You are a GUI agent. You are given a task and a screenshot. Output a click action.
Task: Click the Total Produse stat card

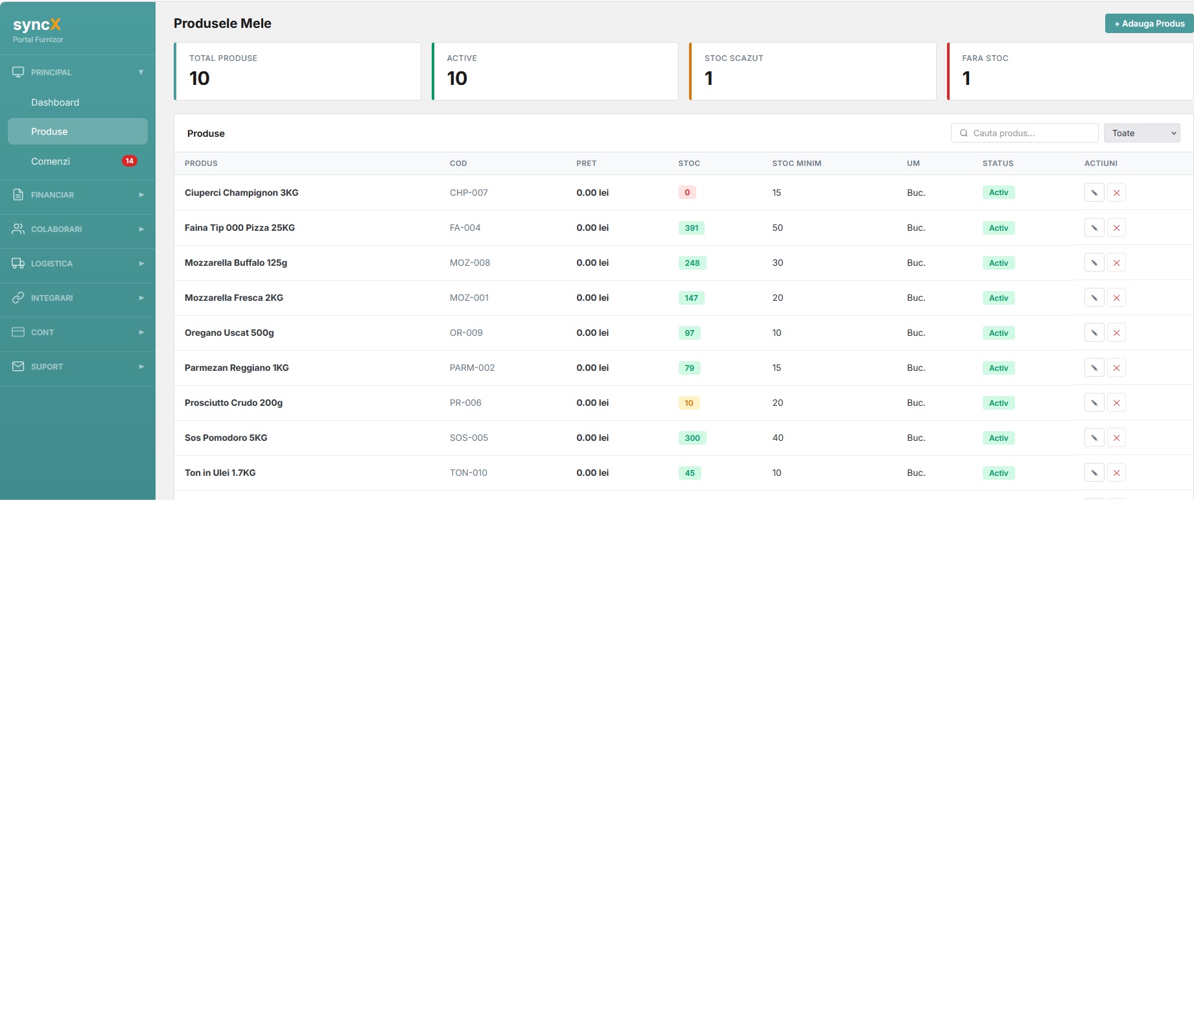(x=298, y=71)
